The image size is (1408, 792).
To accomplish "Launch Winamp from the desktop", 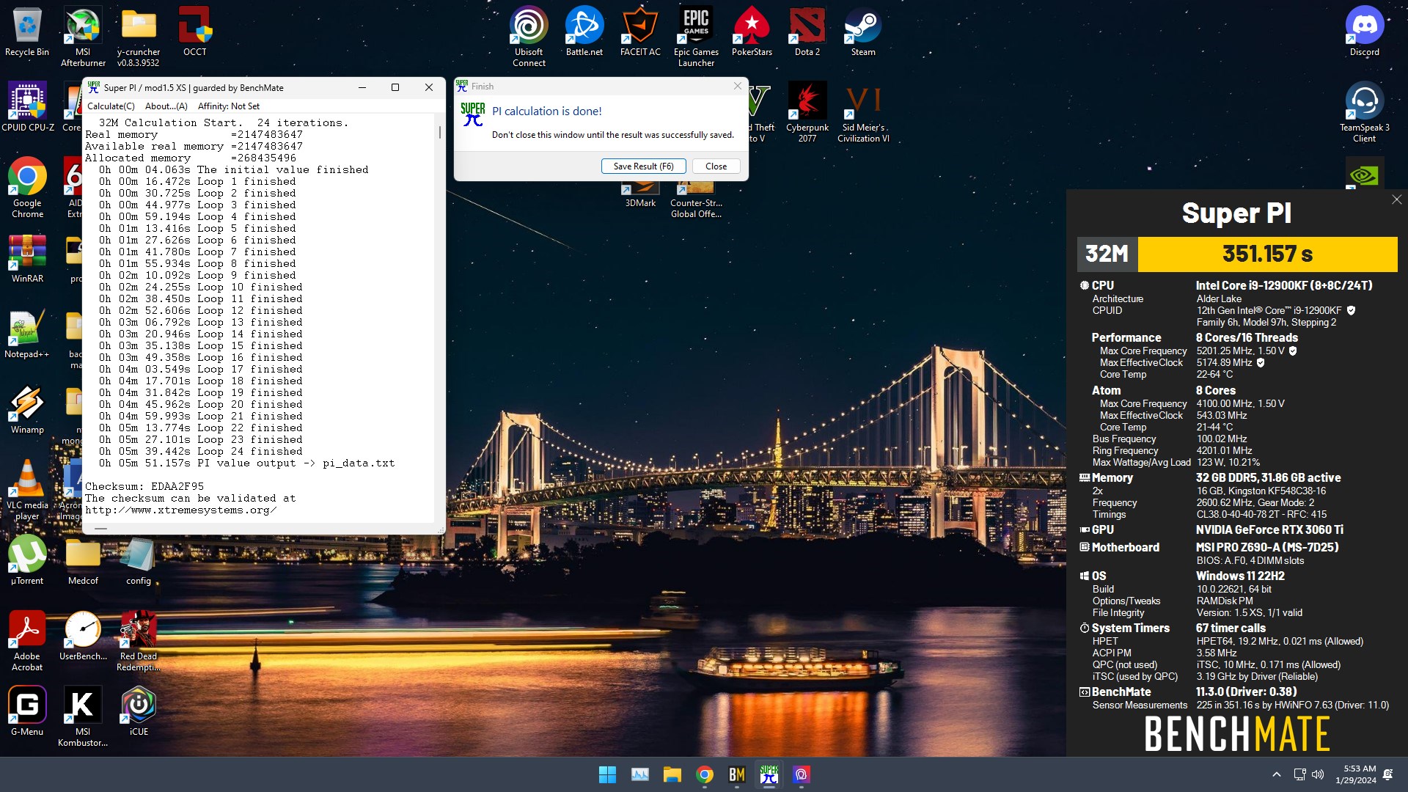I will click(27, 410).
